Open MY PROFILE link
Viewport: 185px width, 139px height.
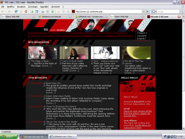tap(125, 36)
